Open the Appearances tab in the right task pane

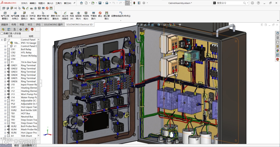[277, 50]
